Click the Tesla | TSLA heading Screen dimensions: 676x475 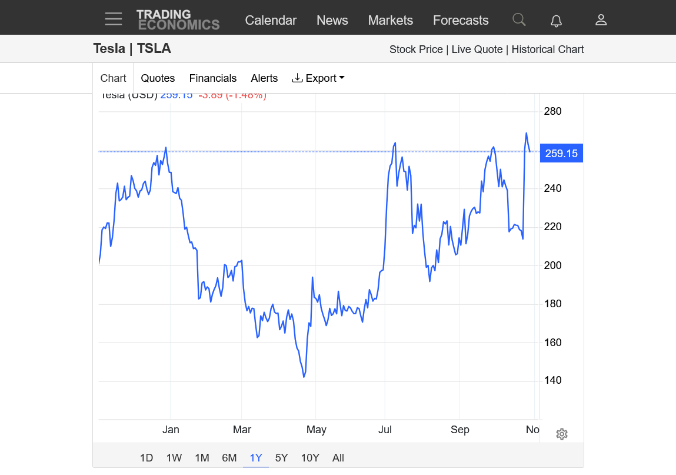point(132,48)
